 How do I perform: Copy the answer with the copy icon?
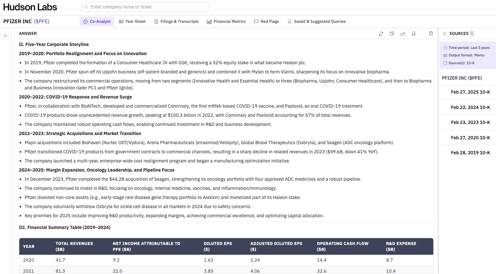(392, 34)
